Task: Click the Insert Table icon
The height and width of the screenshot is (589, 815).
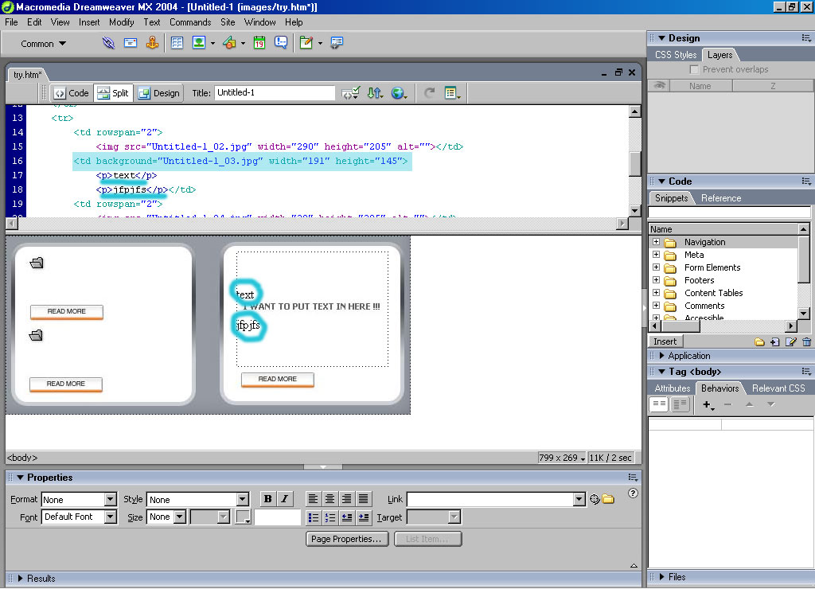Action: (x=177, y=43)
